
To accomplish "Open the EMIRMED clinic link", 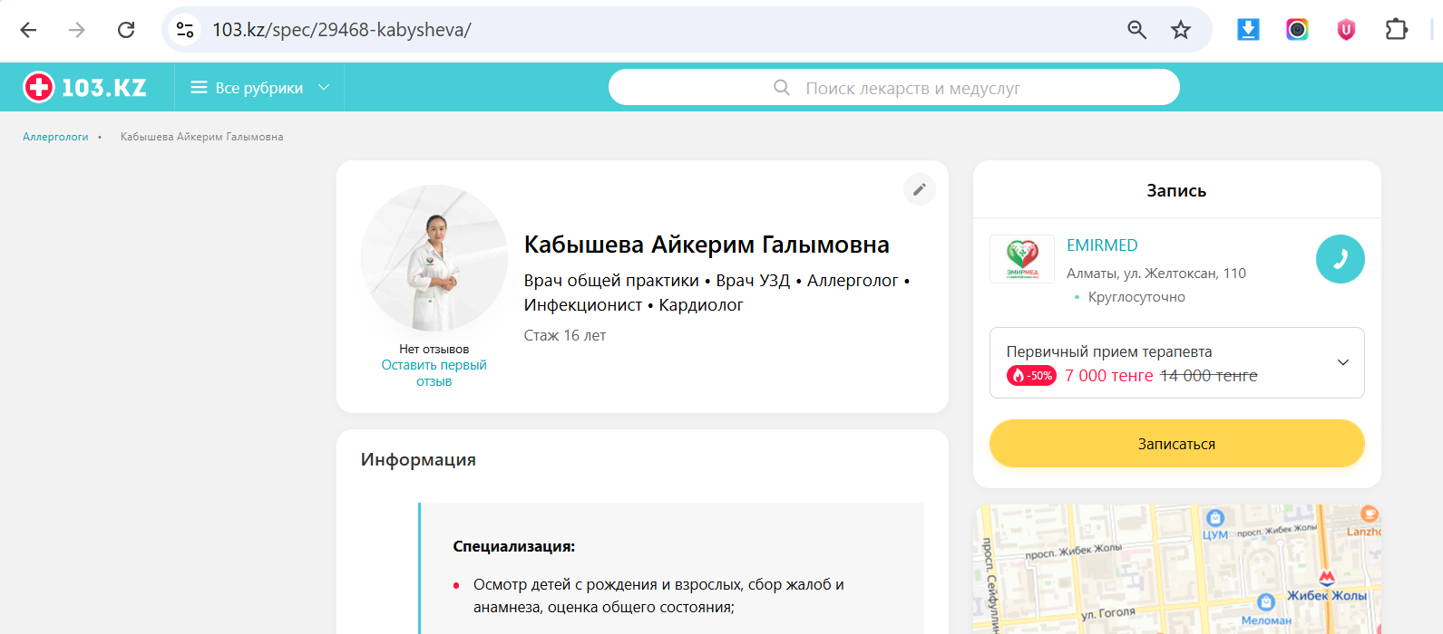I will 1102,245.
